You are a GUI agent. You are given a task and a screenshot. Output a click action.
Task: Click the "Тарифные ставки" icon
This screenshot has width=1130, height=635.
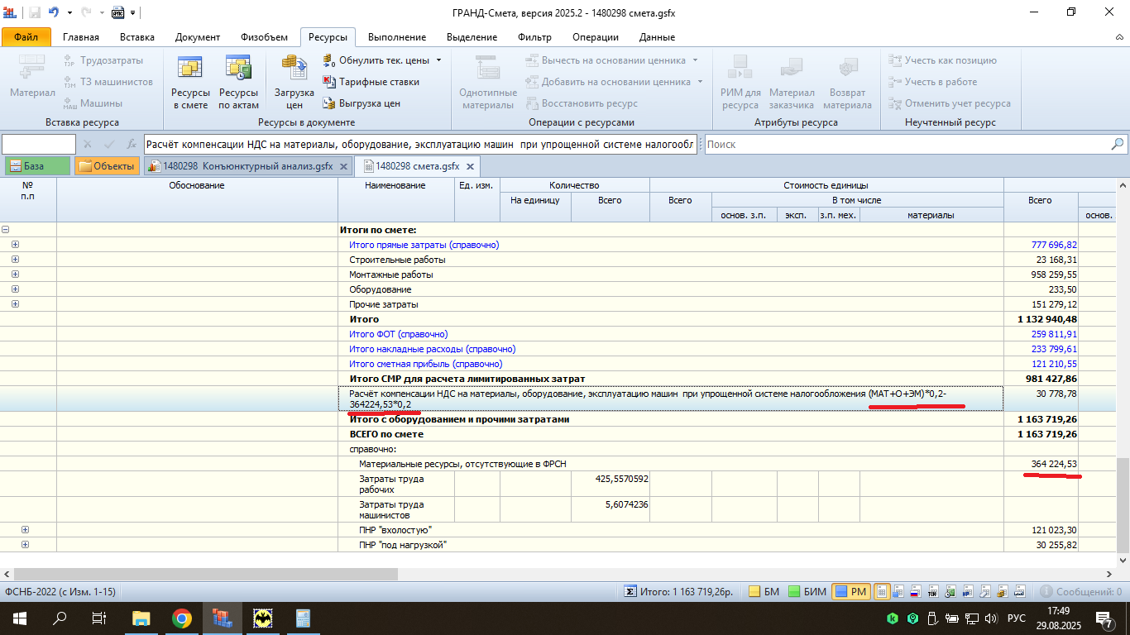point(328,82)
